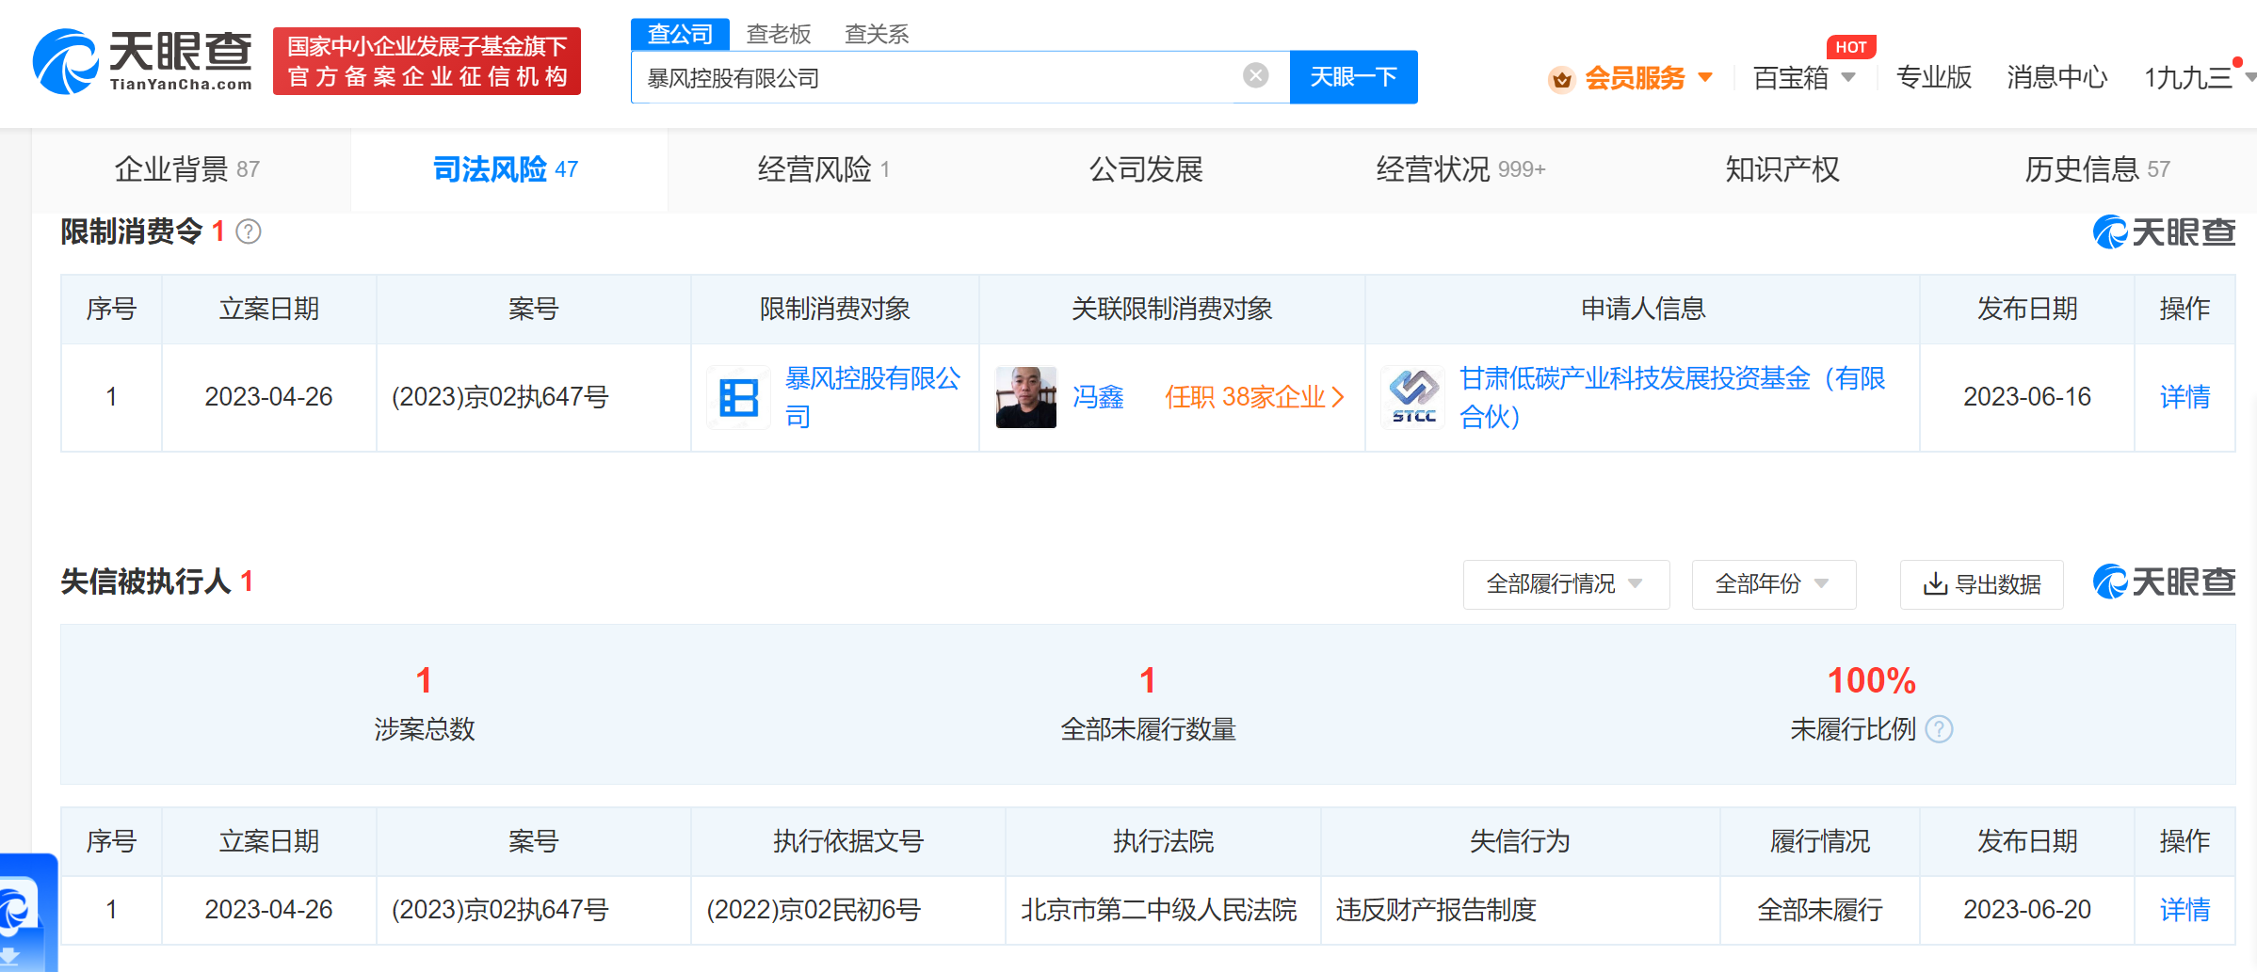The height and width of the screenshot is (972, 2257).
Task: Switch to 查关系 search tab
Action: (877, 34)
